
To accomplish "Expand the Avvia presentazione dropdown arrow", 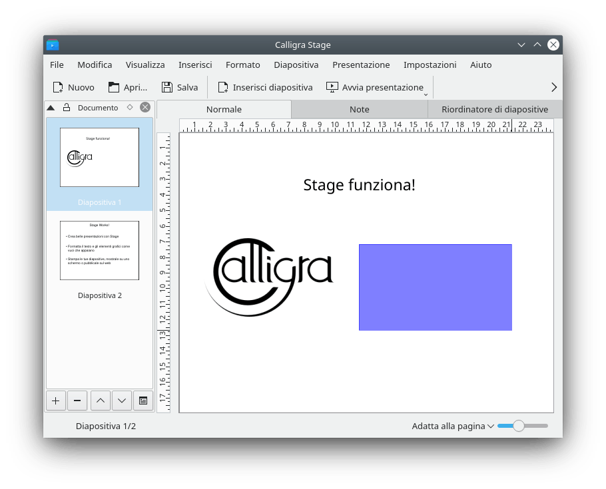I will [x=426, y=94].
